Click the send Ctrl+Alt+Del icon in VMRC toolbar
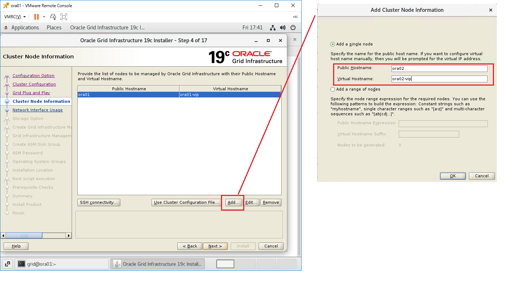The width and height of the screenshot is (509, 289). [x=53, y=17]
